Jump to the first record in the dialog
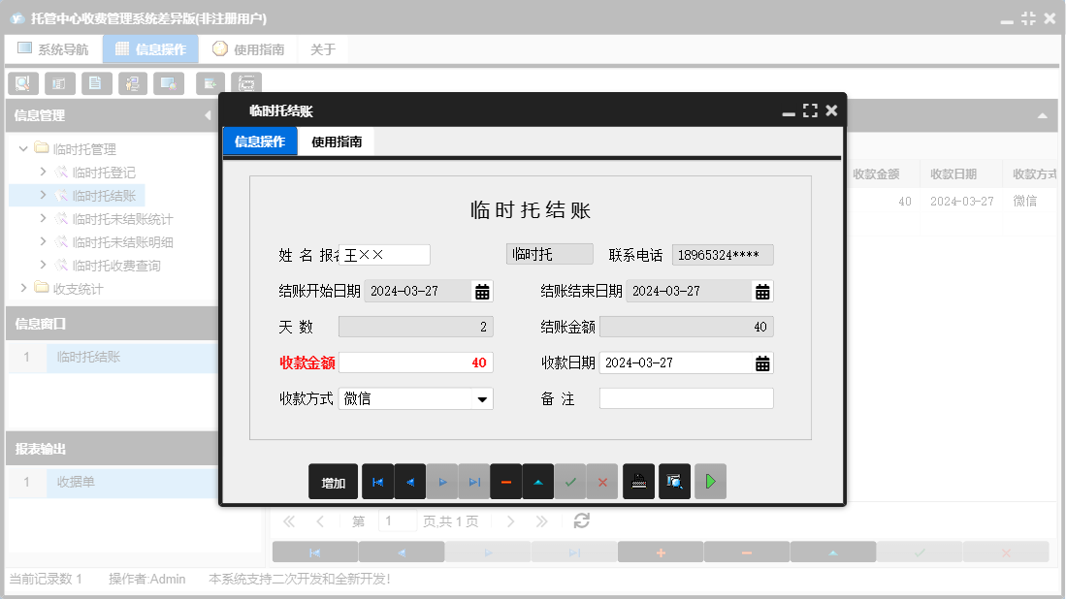 pyautogui.click(x=377, y=482)
